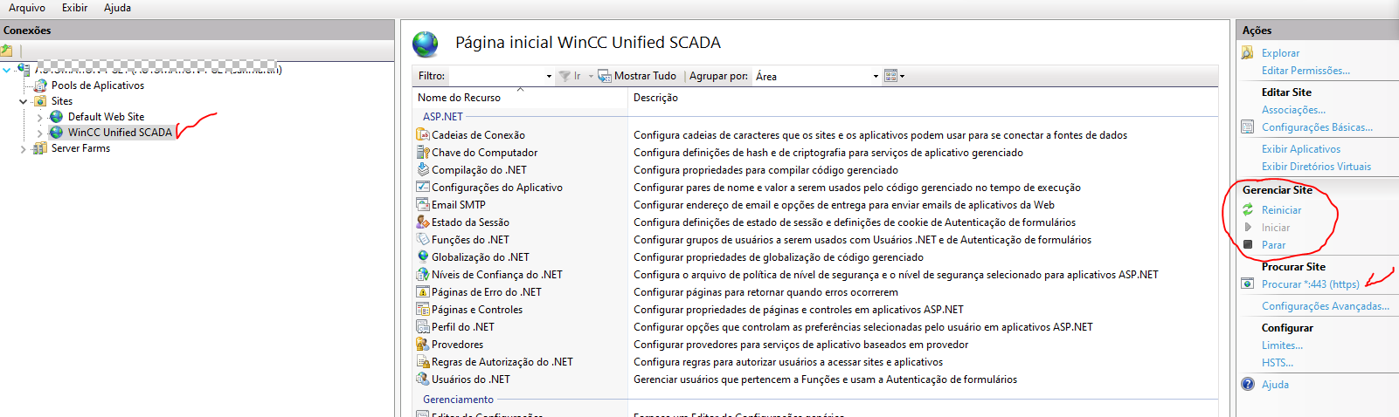
Task: Open the Funções do .NET icon
Action: [x=423, y=240]
